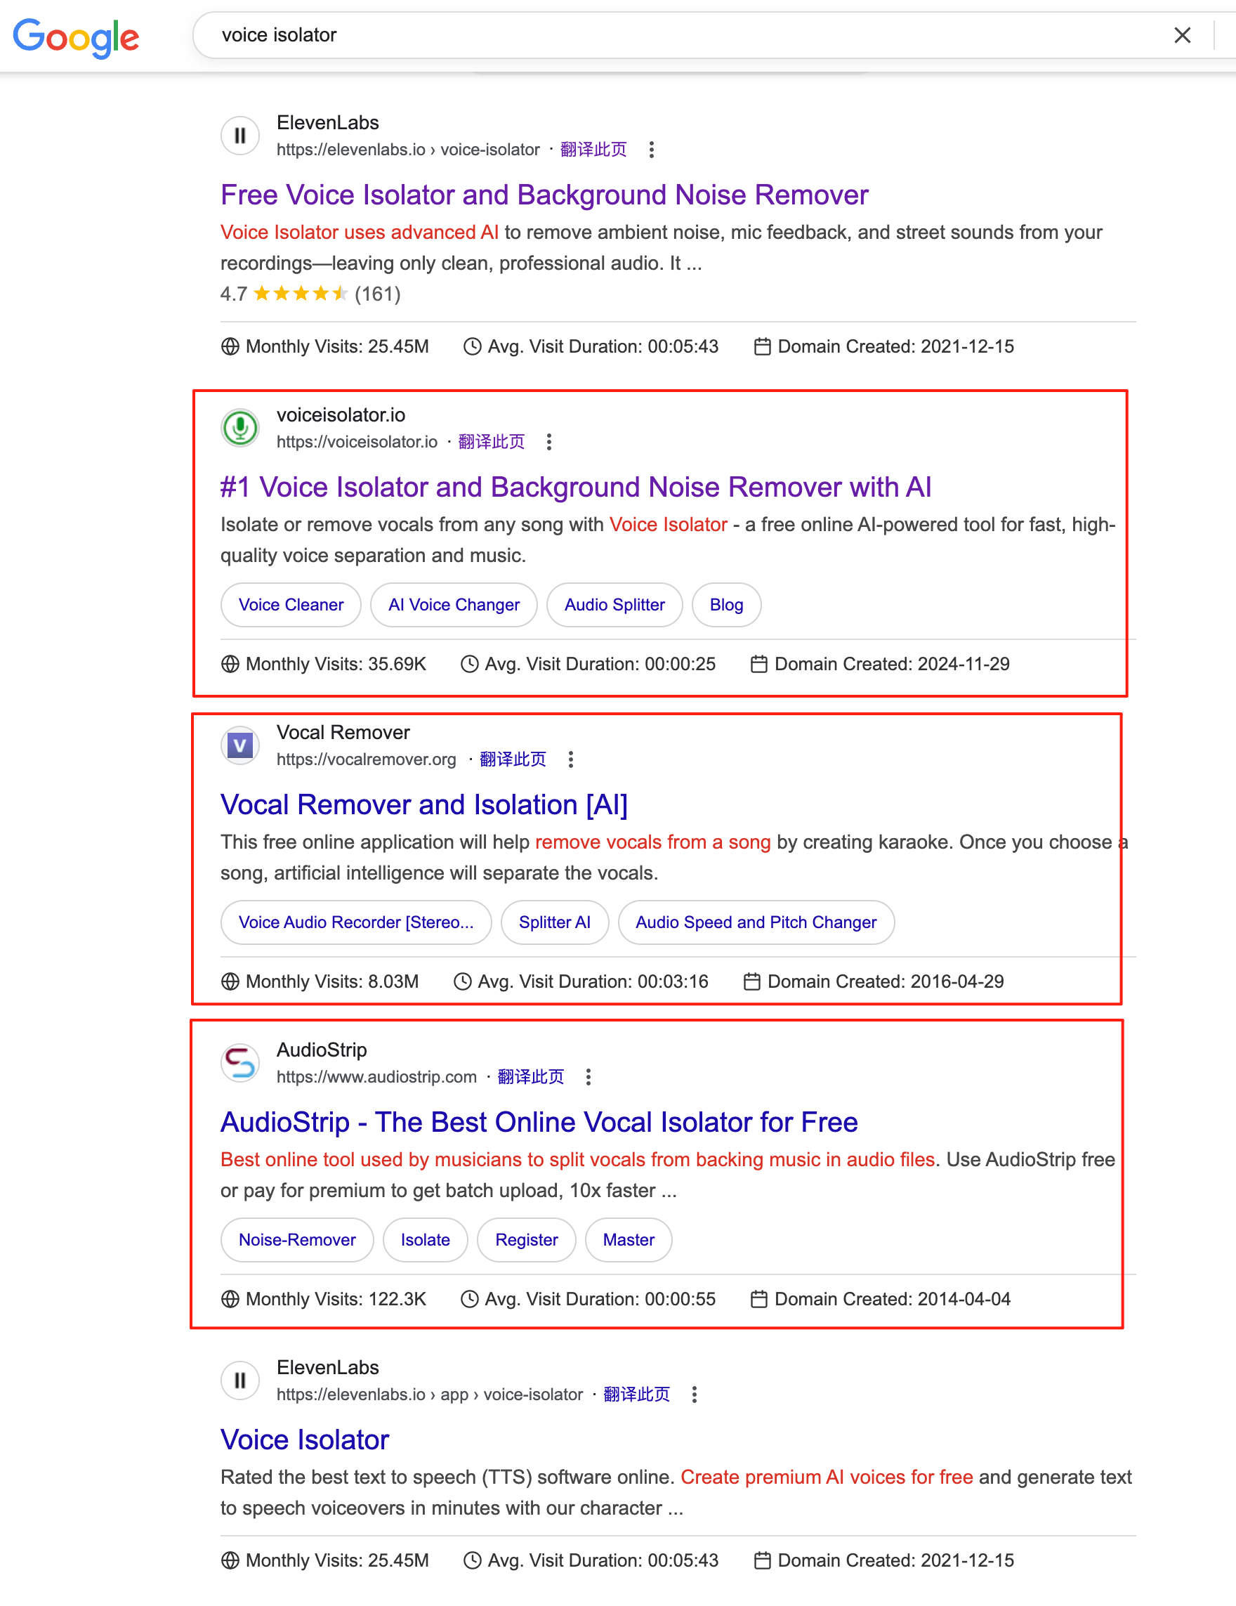Viewport: 1236px width, 1606px height.
Task: Click the ElevenLabs favicon in last result
Action: (x=239, y=1381)
